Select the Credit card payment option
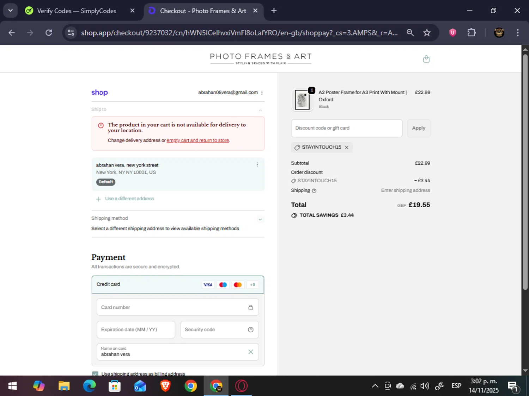This screenshot has height=396, width=529. (178, 284)
